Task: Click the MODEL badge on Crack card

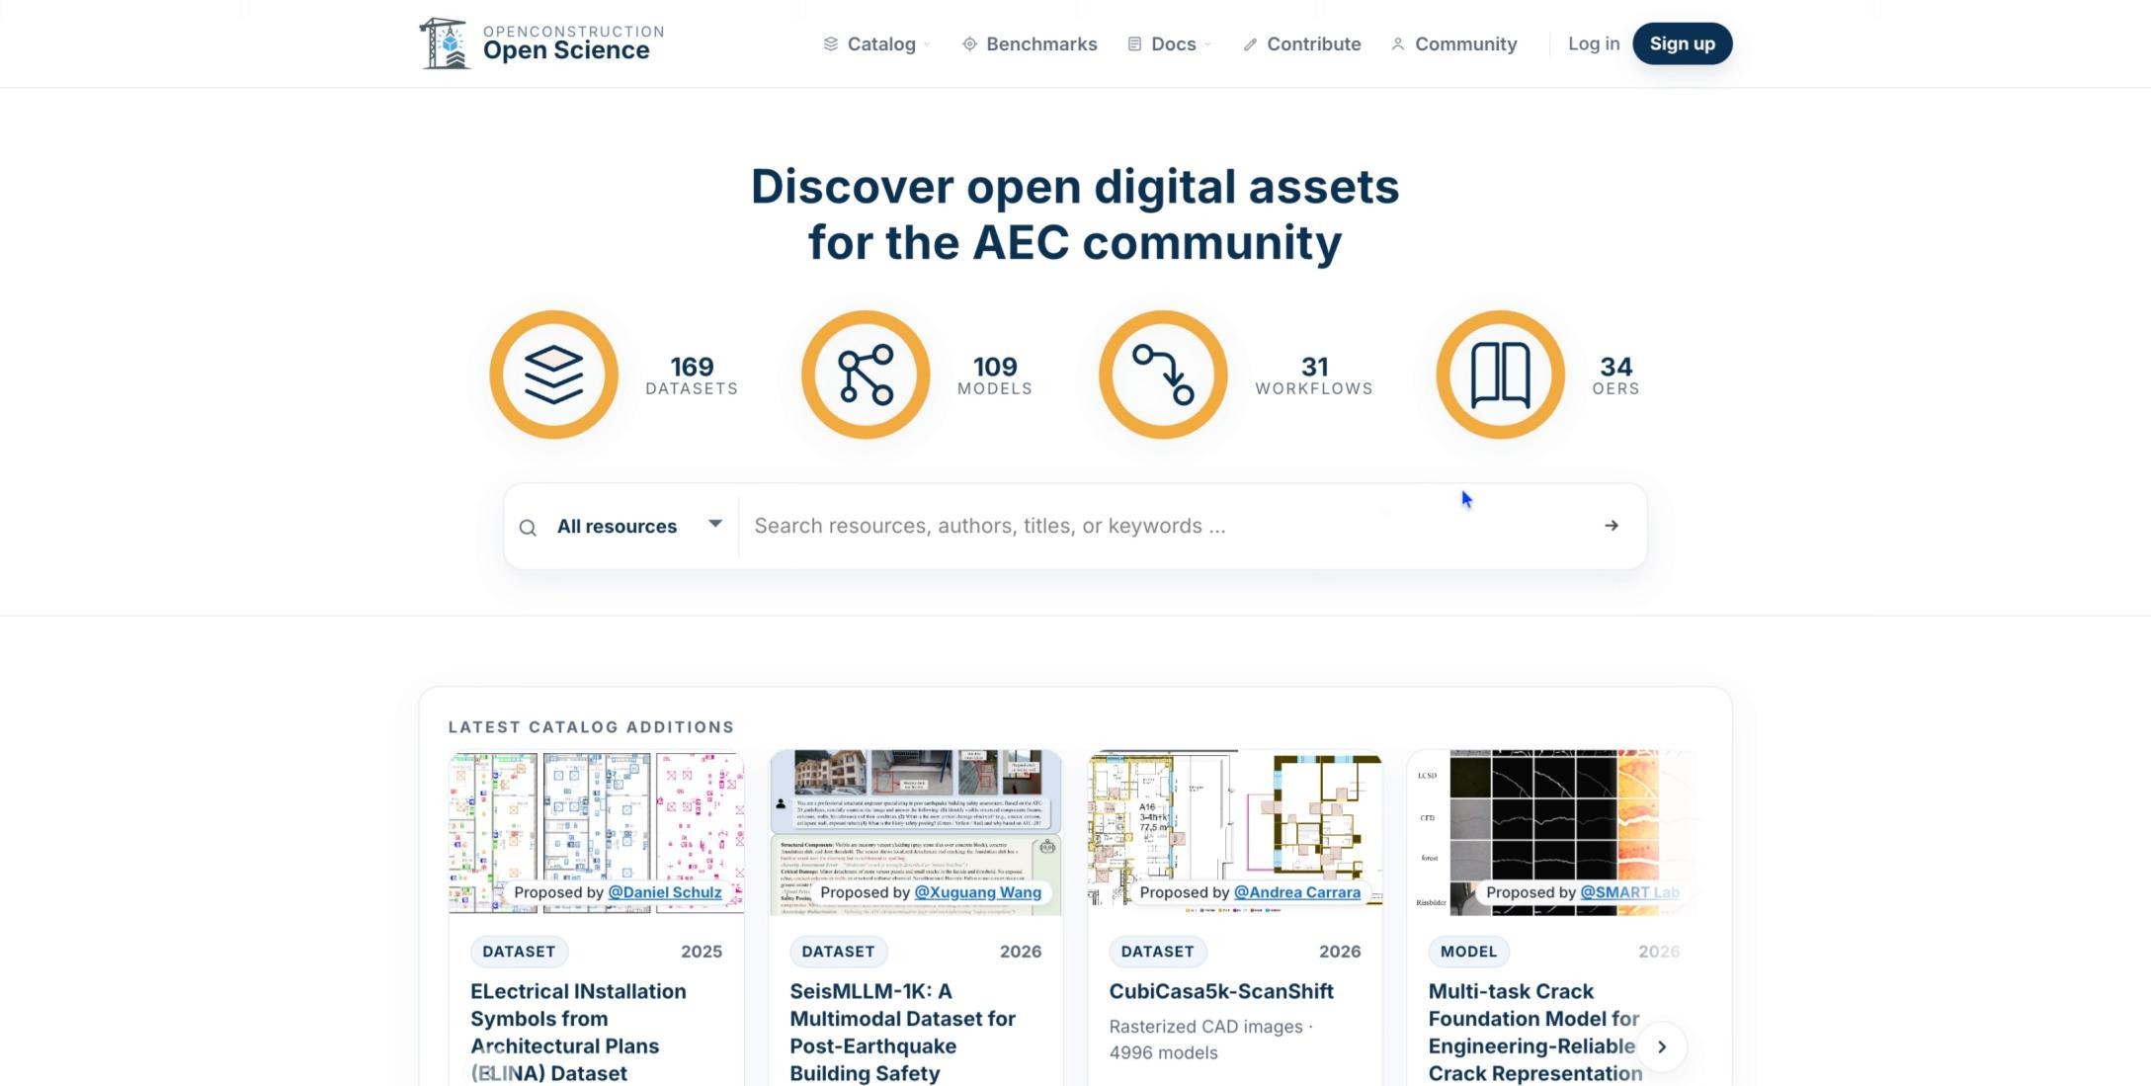Action: (1468, 952)
